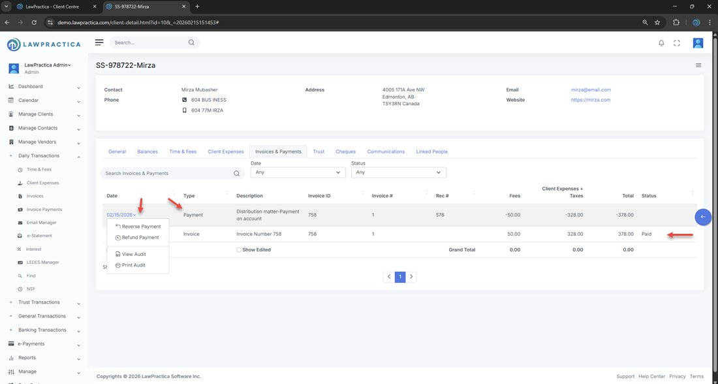
Task: Open the Date filter dropdown
Action: pos(298,172)
